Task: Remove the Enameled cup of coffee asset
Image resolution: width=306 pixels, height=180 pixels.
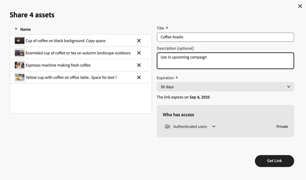Action: 139,53
